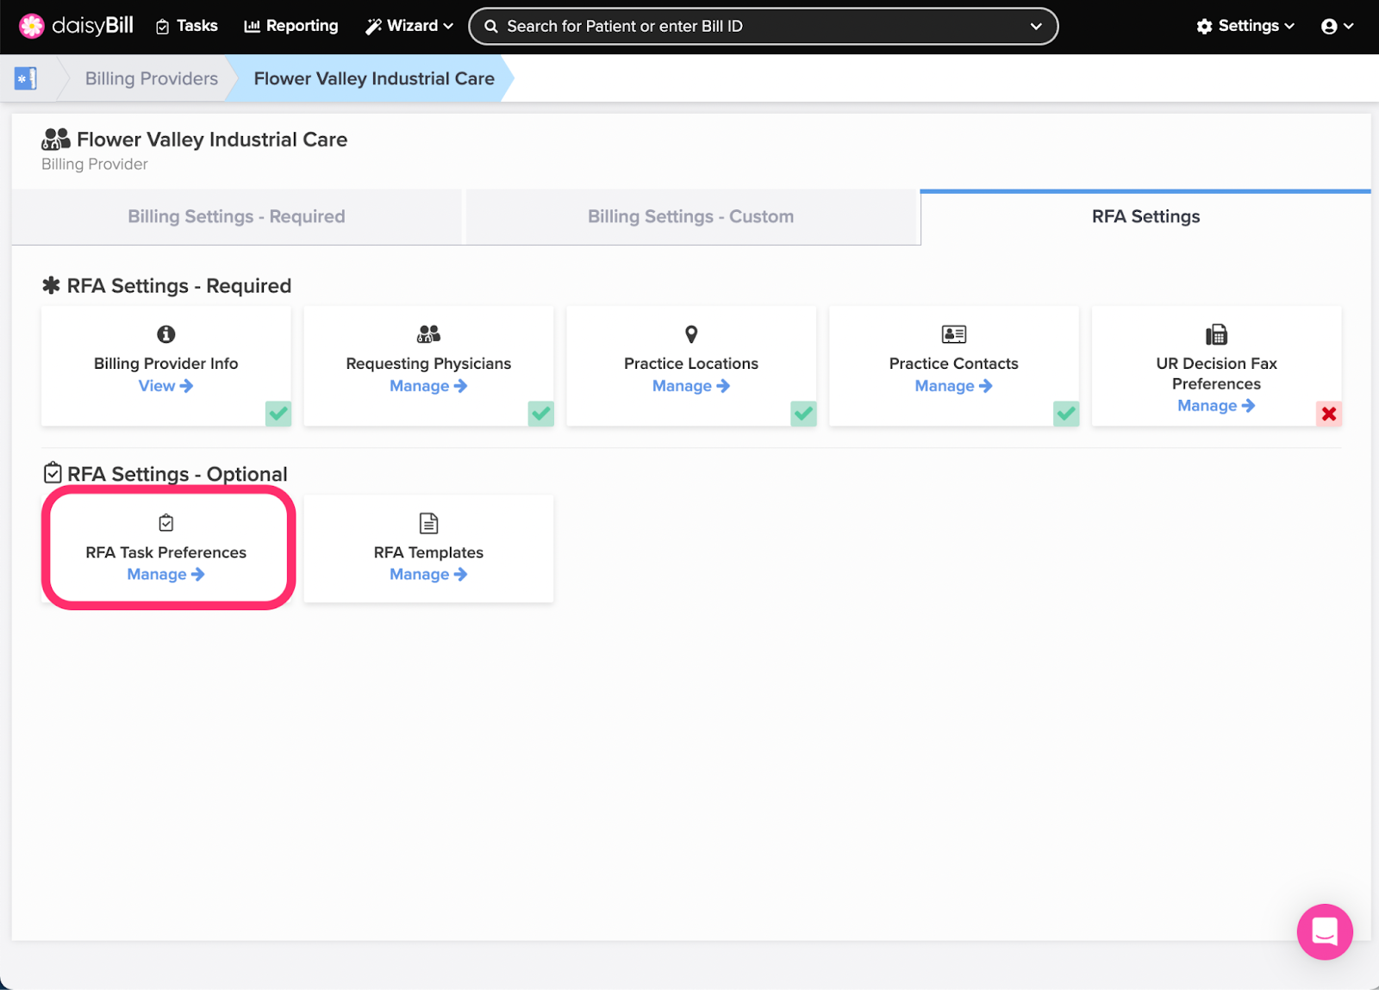The image size is (1379, 990).
Task: Go to Billing Providers breadcrumb
Action: (152, 78)
